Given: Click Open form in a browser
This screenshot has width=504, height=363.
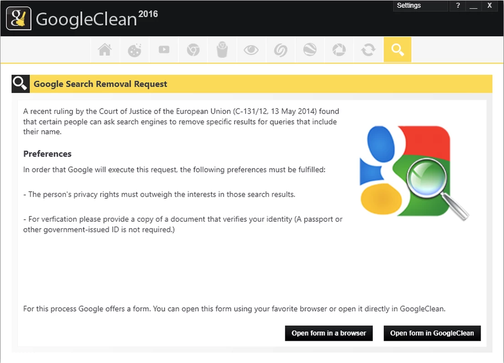Looking at the screenshot, I should point(329,333).
